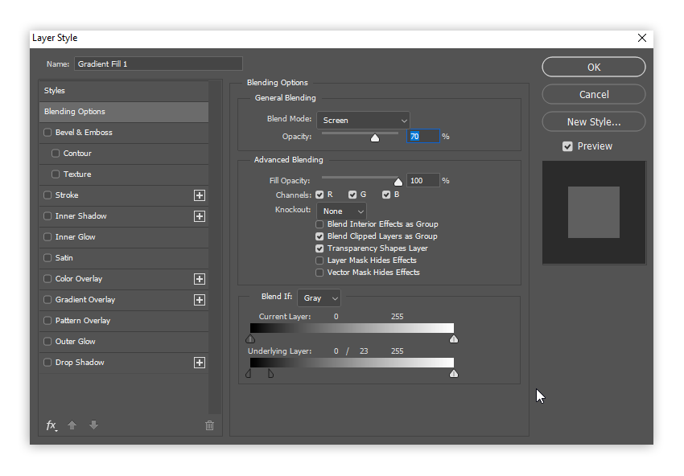Viewport: 684px width, 476px height.
Task: Click the styles list vertical scrollbar
Action: (215, 247)
